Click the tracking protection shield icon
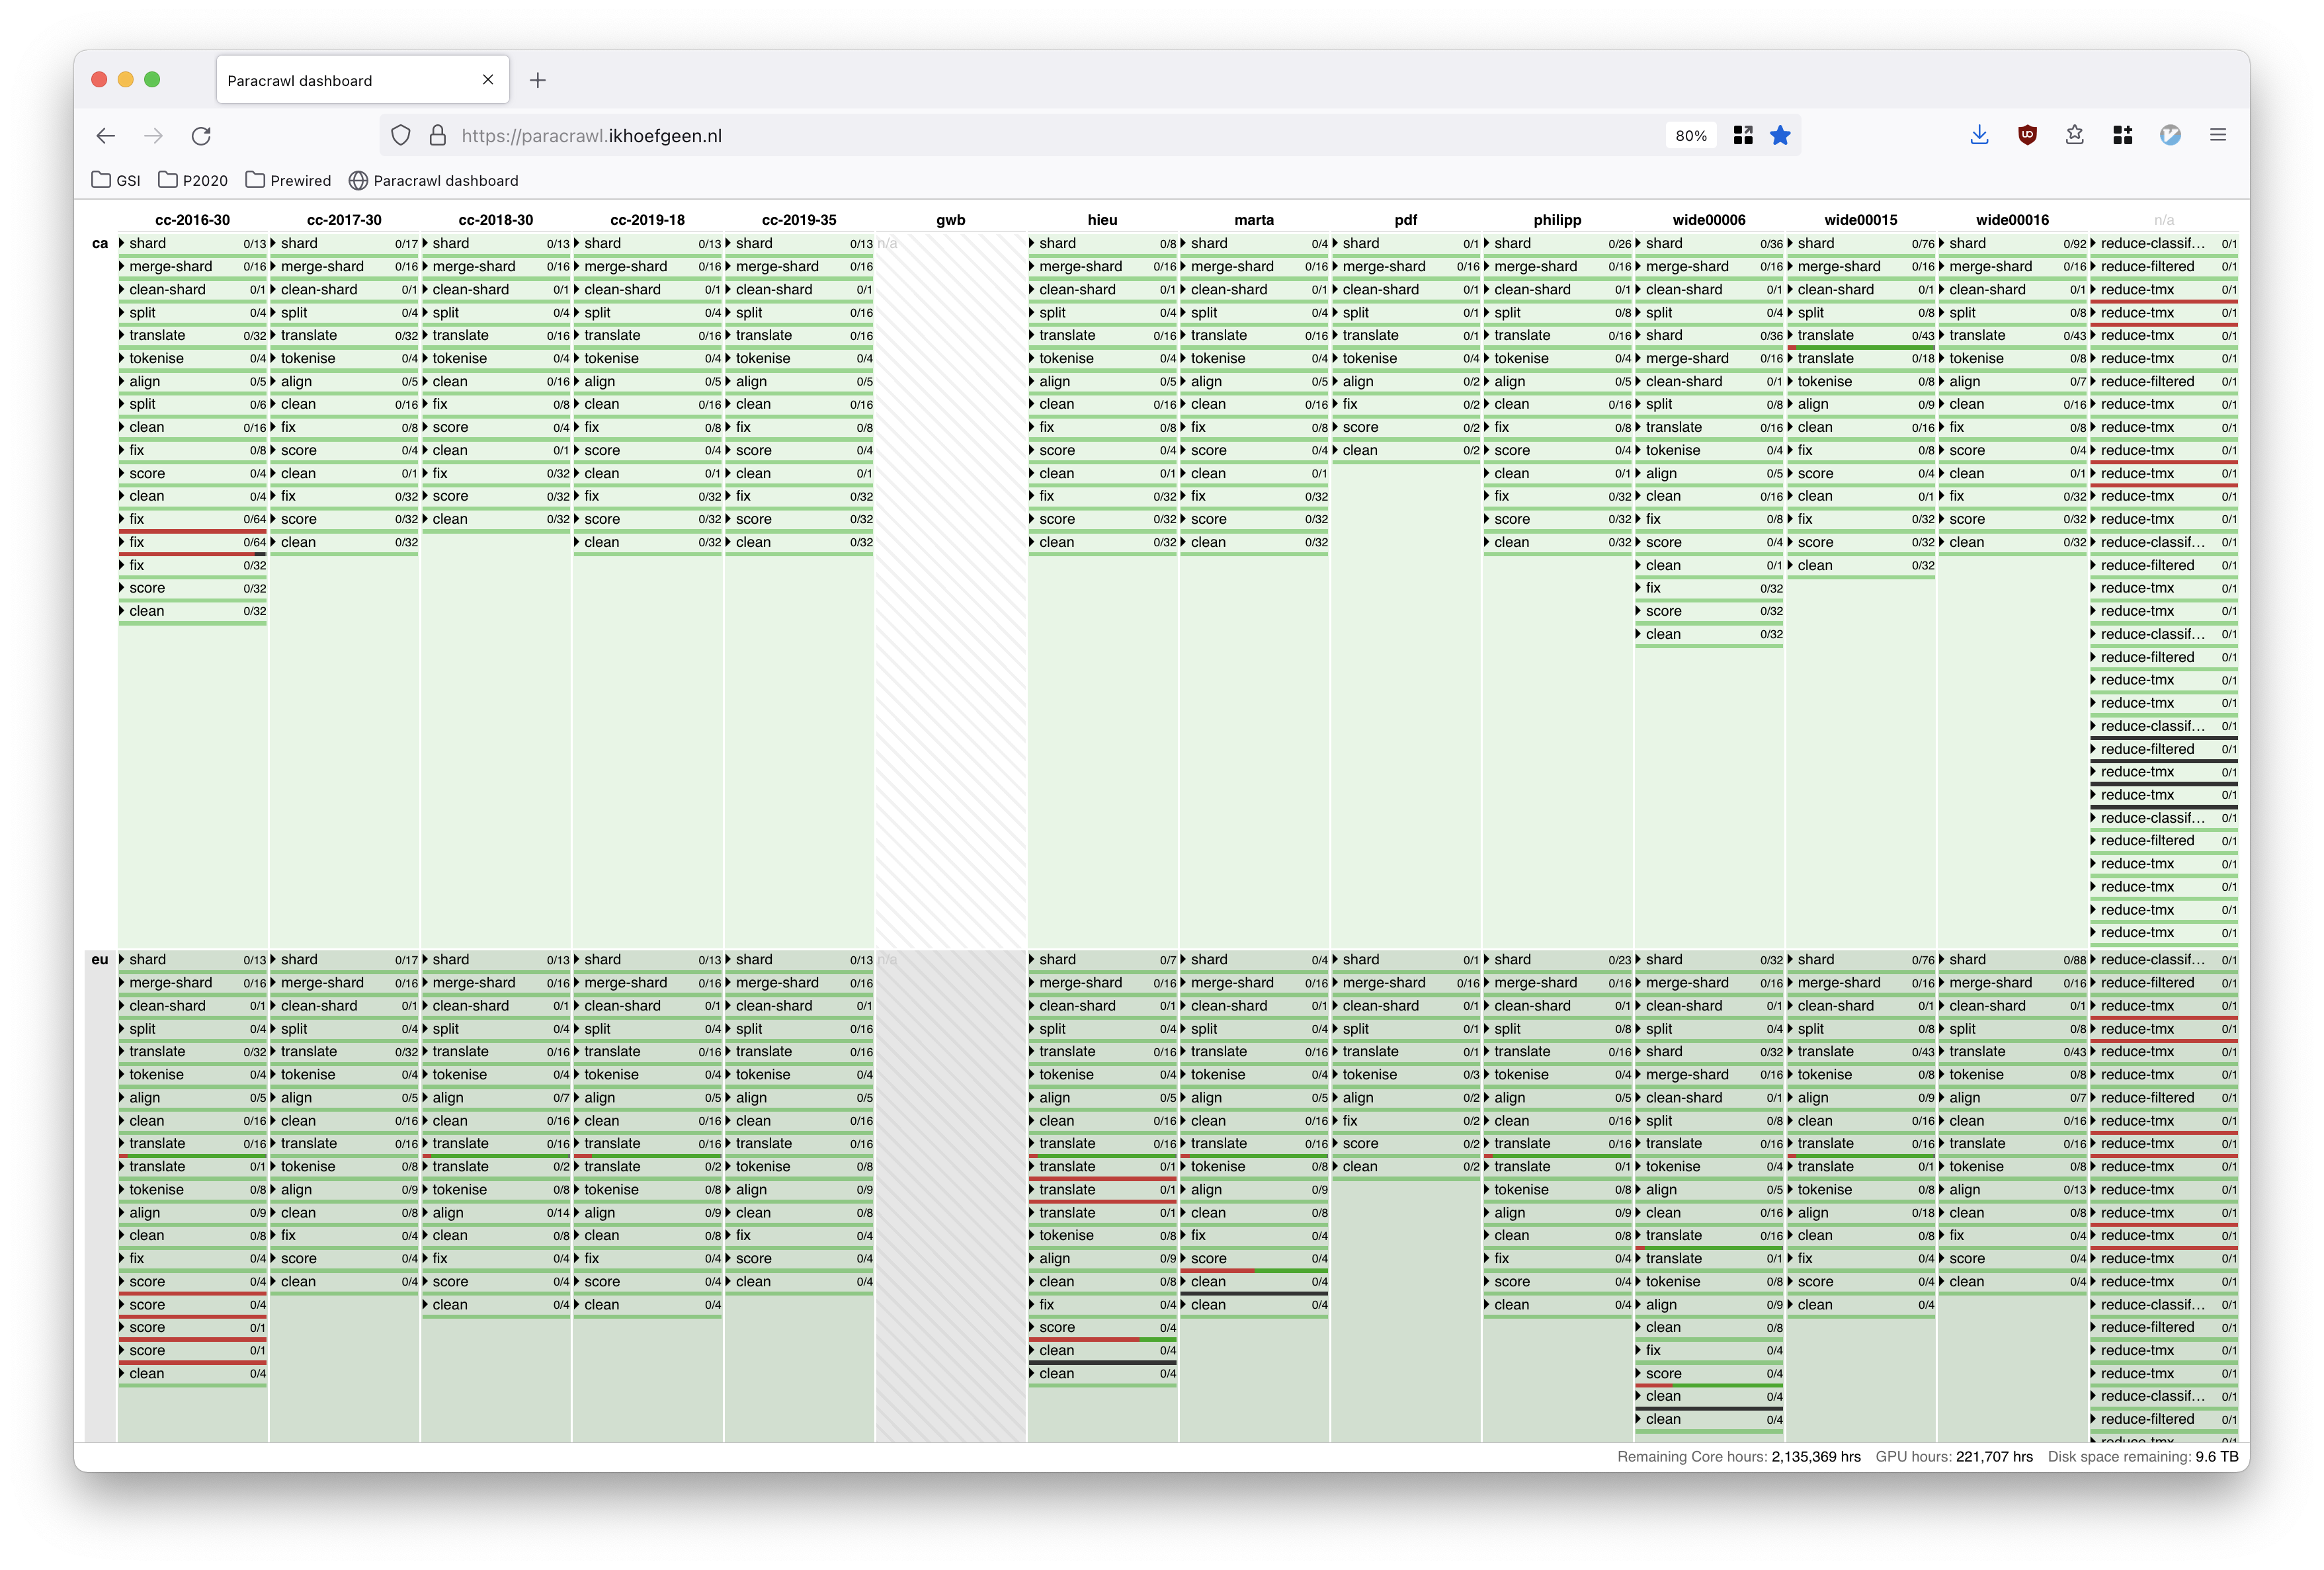 click(401, 136)
